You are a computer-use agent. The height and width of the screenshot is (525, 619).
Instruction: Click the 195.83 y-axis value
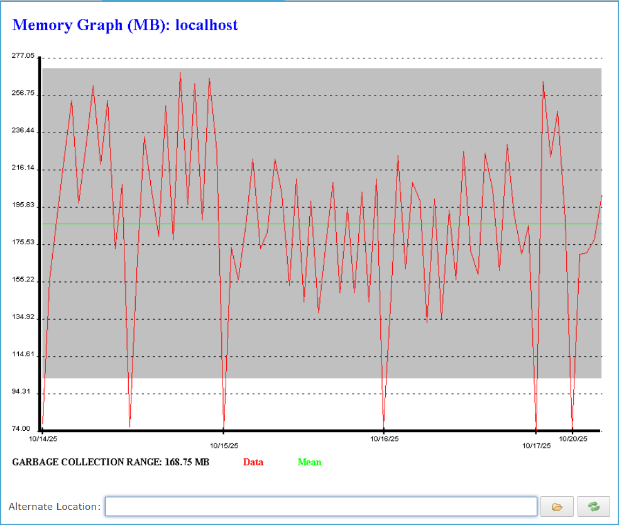pyautogui.click(x=23, y=205)
